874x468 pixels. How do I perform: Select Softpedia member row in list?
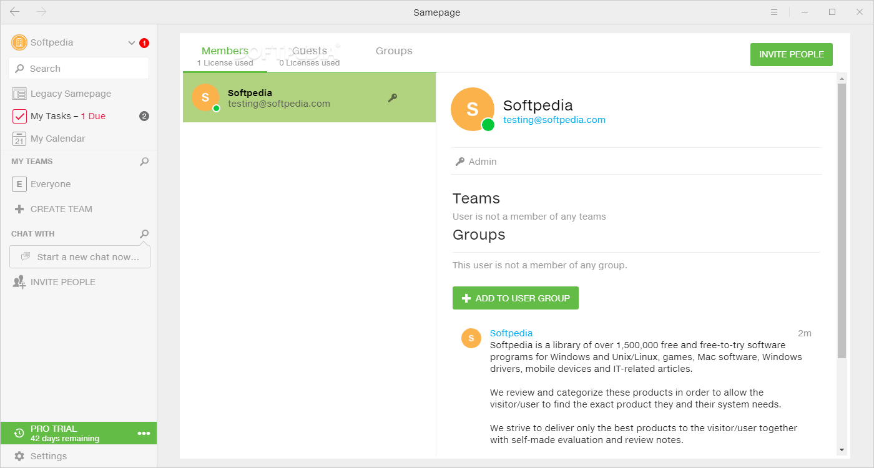tap(309, 97)
